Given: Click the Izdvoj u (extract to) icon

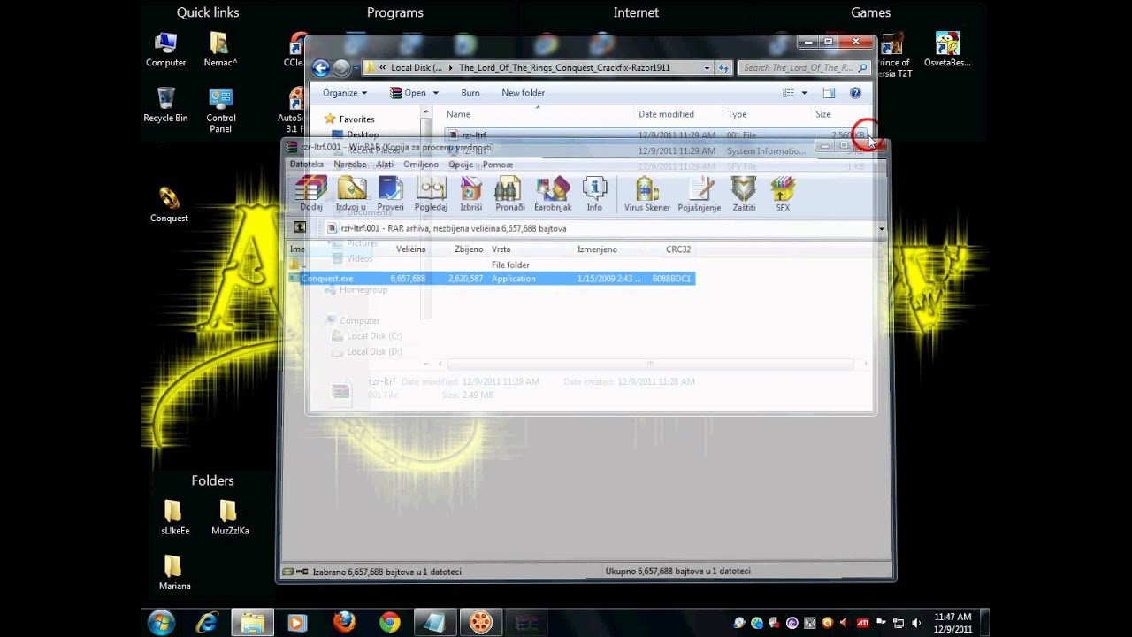Looking at the screenshot, I should click(351, 194).
